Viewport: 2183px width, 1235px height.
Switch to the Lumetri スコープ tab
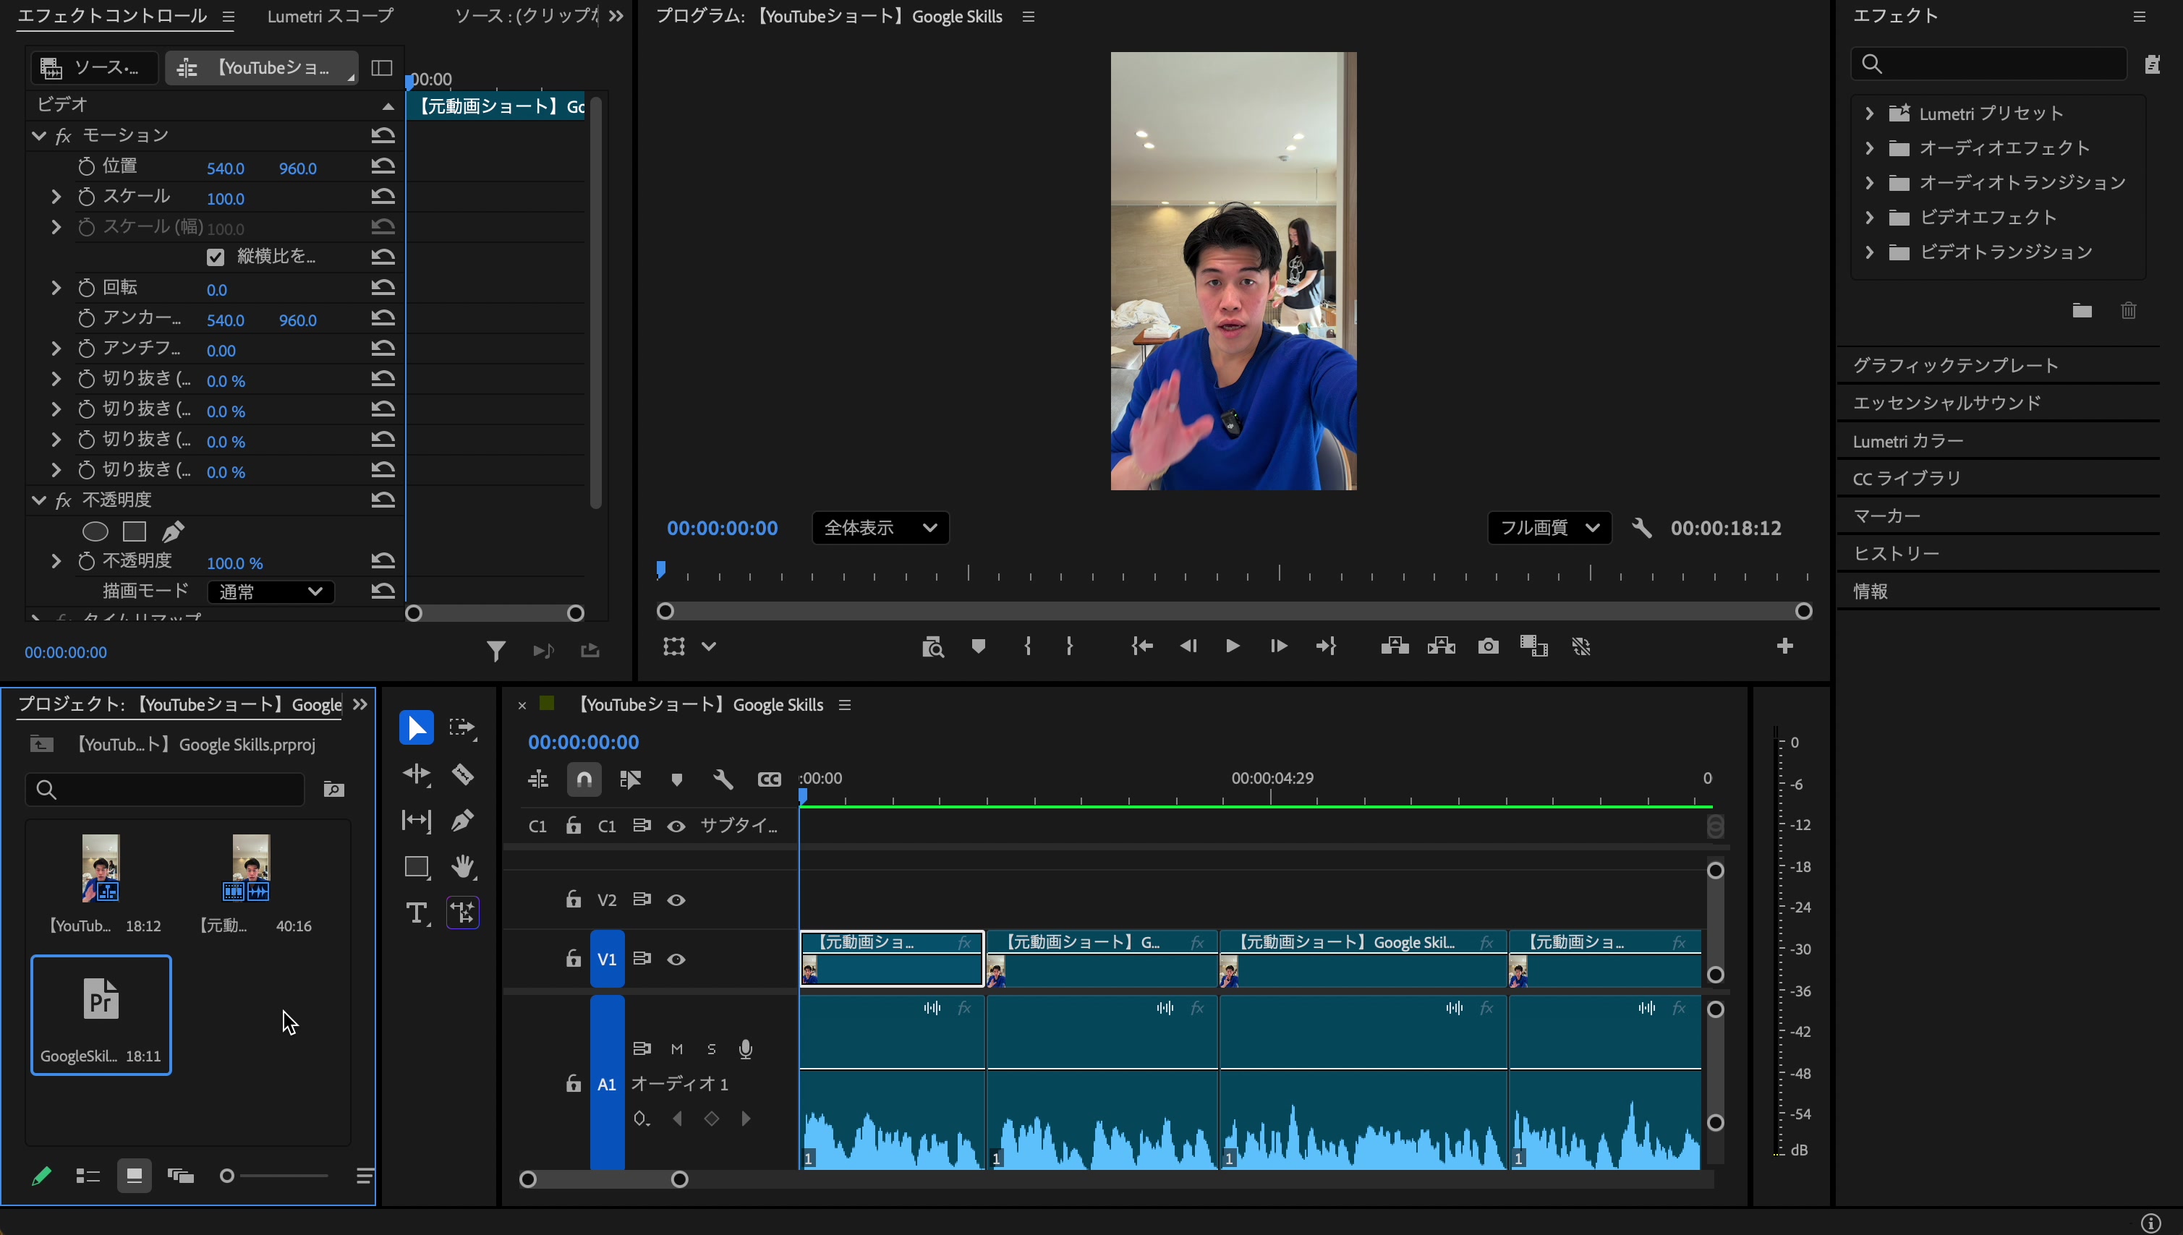click(x=330, y=16)
